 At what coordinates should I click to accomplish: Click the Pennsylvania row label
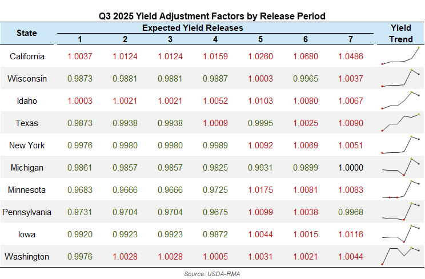[27, 212]
